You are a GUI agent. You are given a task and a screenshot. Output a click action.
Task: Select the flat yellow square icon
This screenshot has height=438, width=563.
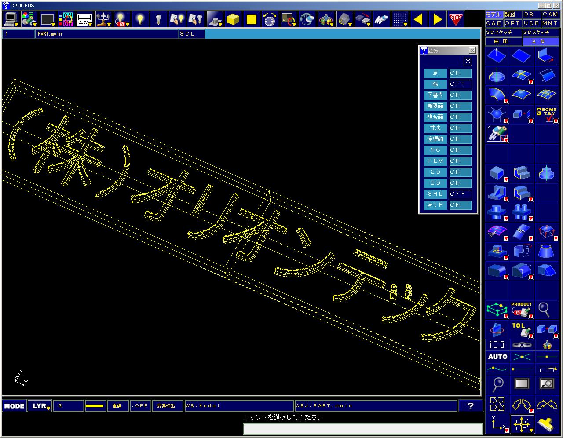(x=251, y=19)
